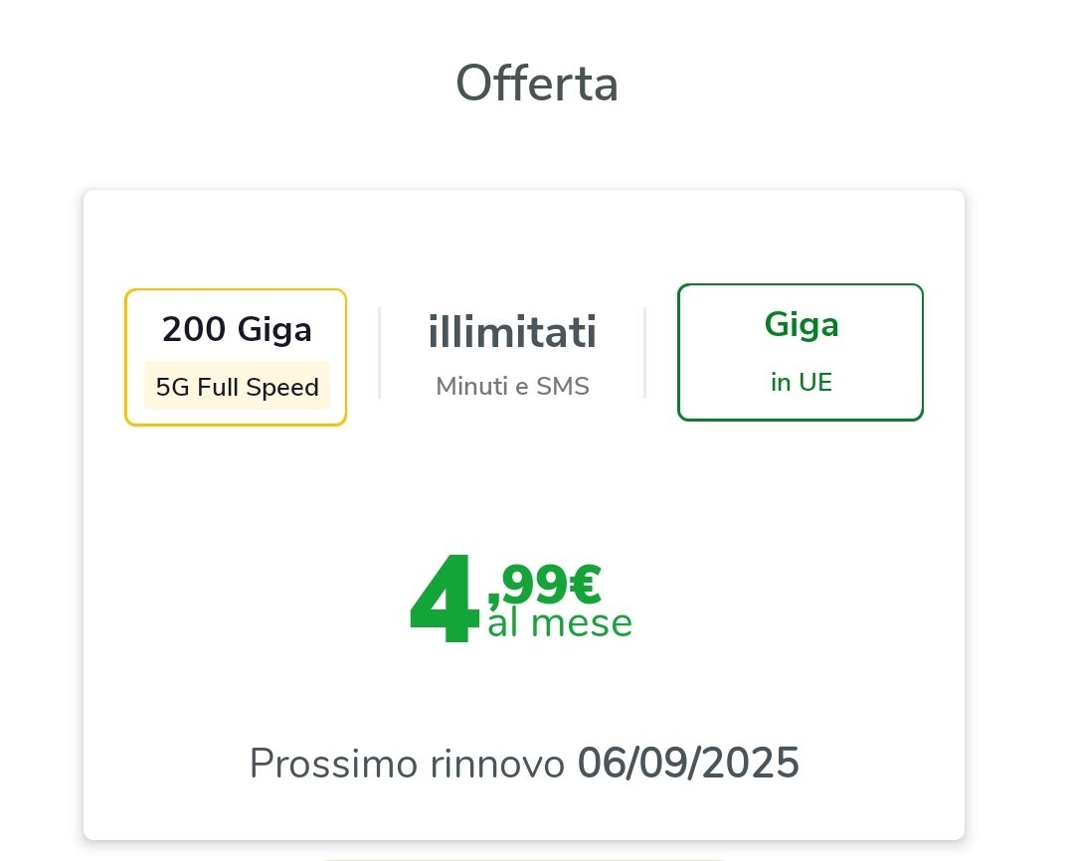This screenshot has width=1074, height=861.
Task: Select the ,99€ price decimals
Action: point(544,584)
